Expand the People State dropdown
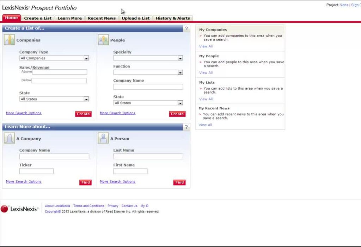361x247 pixels. [180, 103]
